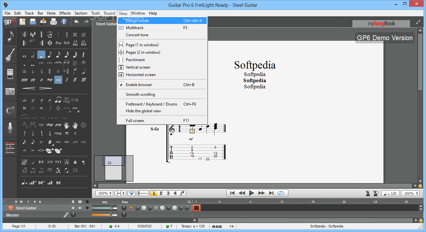Click Fretboard / Keyboard / Drums option
This screenshot has height=232, width=426.
click(x=162, y=104)
